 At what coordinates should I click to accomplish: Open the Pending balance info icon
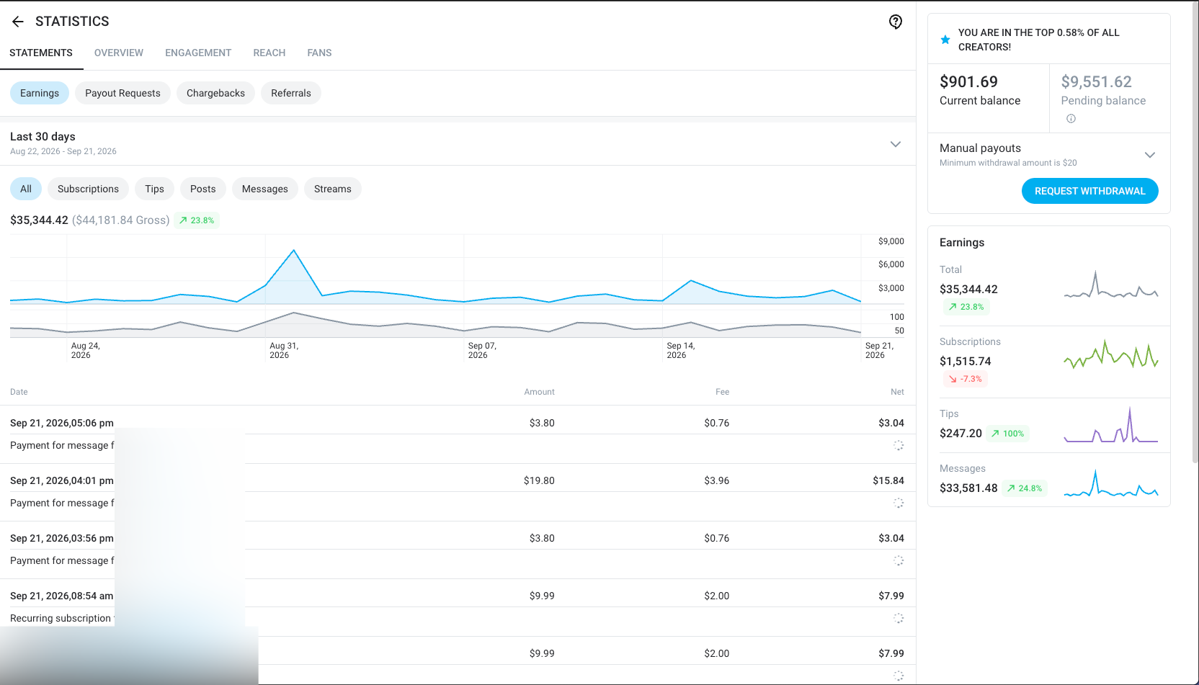coord(1071,119)
